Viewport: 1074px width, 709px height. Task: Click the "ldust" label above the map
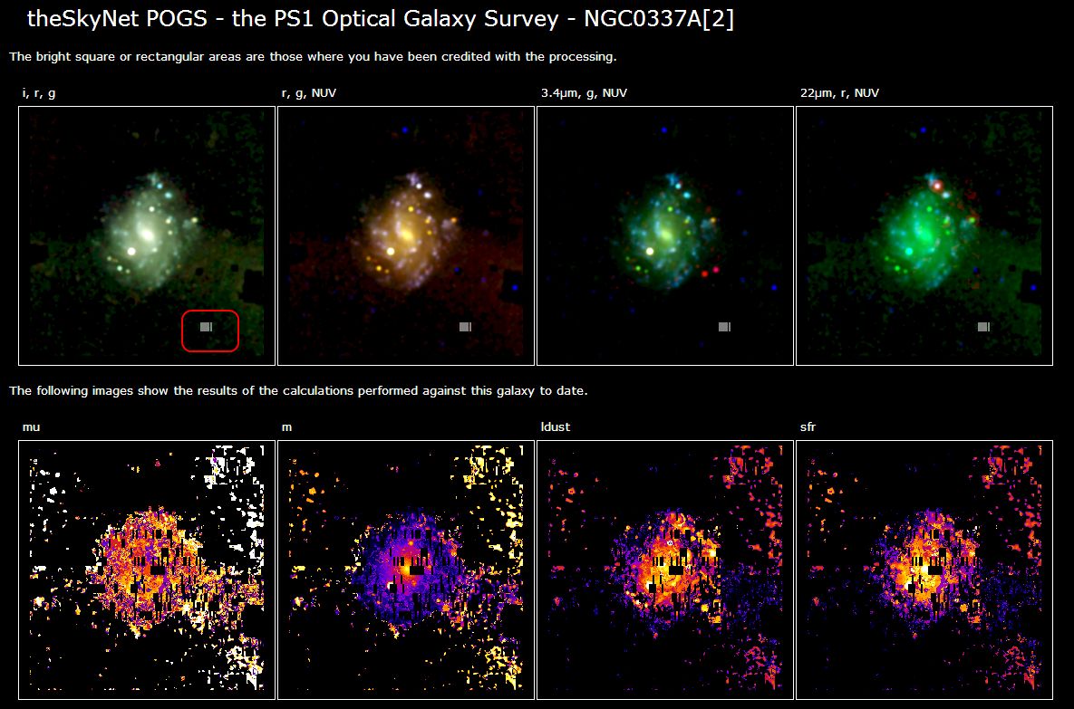coord(555,426)
